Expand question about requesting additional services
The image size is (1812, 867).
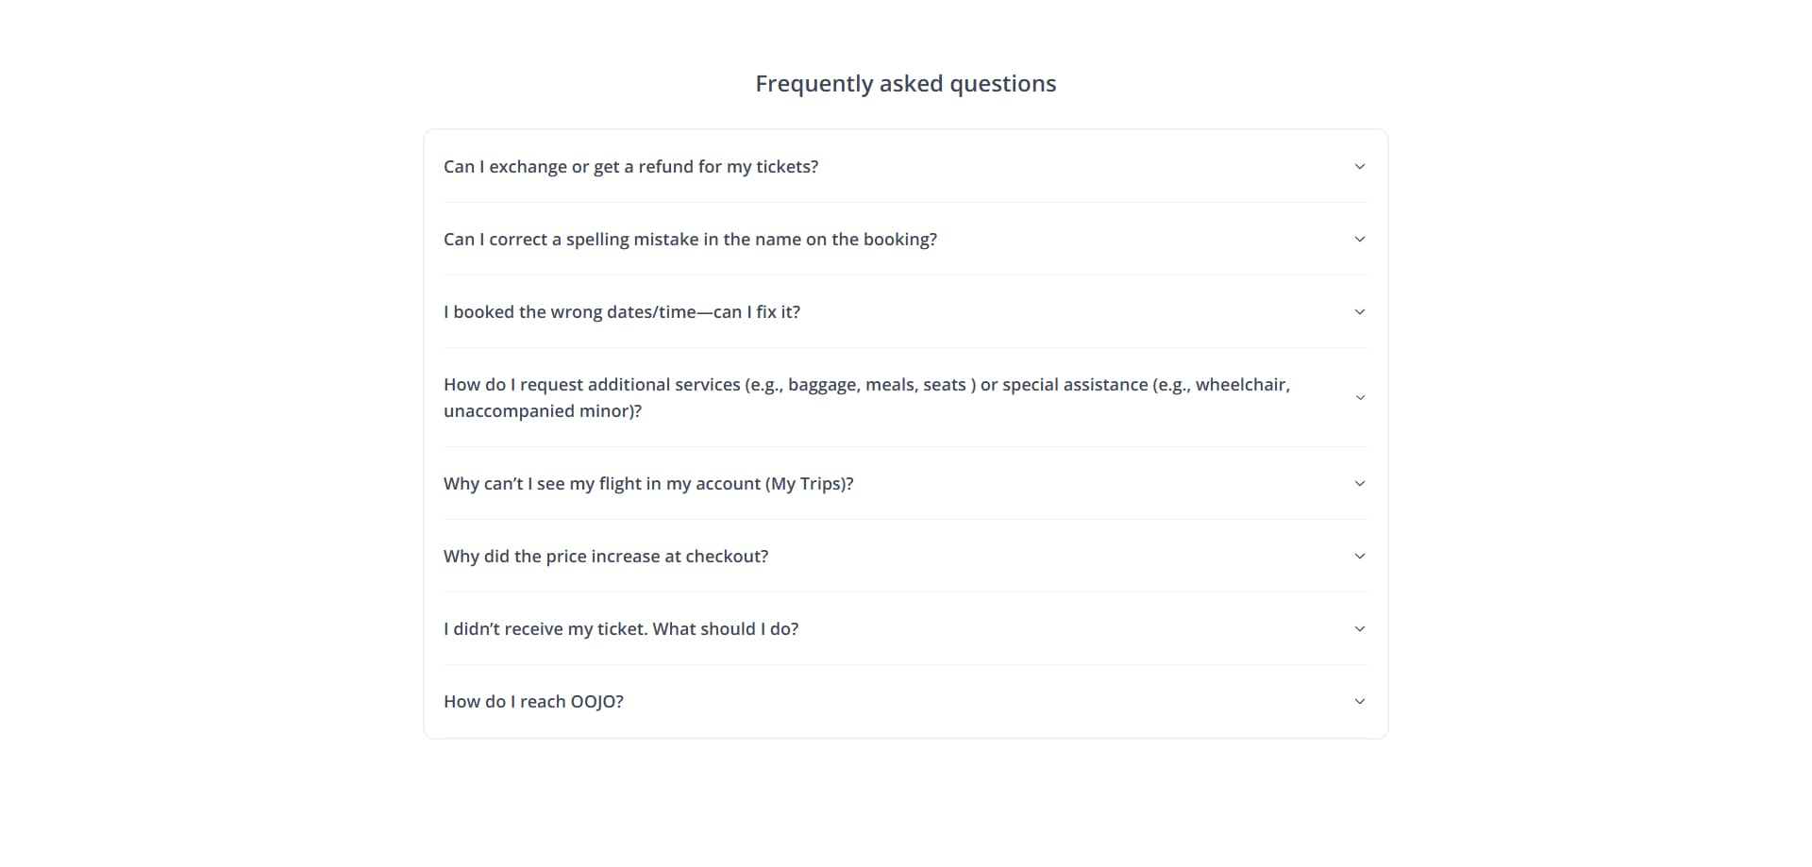click(905, 398)
